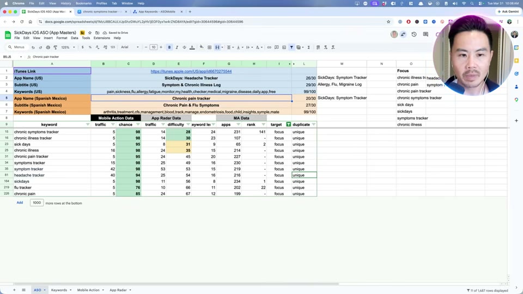Image resolution: width=523 pixels, height=294 pixels.
Task: Open the borders tool
Action: click(209, 47)
